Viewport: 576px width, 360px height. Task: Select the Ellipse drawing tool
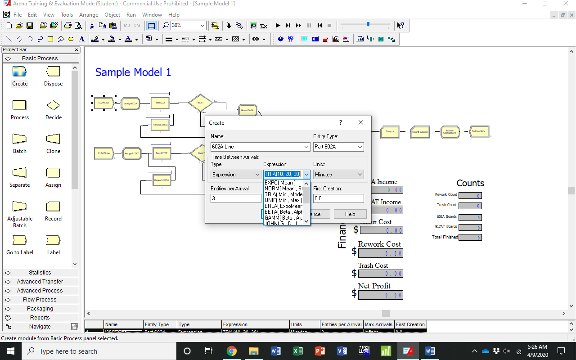coord(71,39)
